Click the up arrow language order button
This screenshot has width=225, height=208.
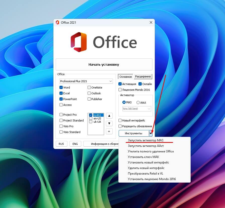(109, 116)
